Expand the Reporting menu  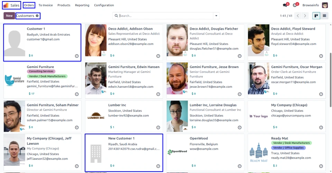click(x=82, y=5)
